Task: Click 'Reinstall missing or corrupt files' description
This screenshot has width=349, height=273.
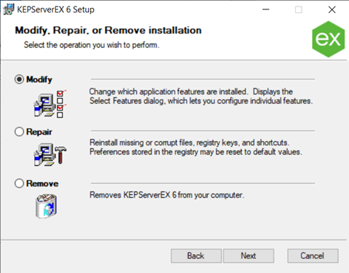Action: pos(143,143)
